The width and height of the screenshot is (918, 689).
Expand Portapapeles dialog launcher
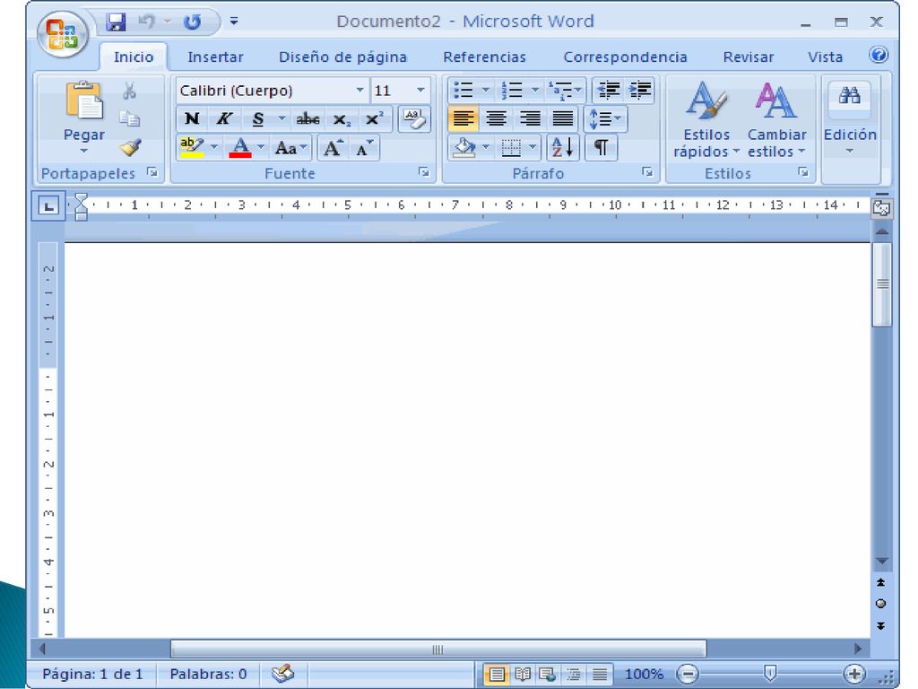pos(152,172)
